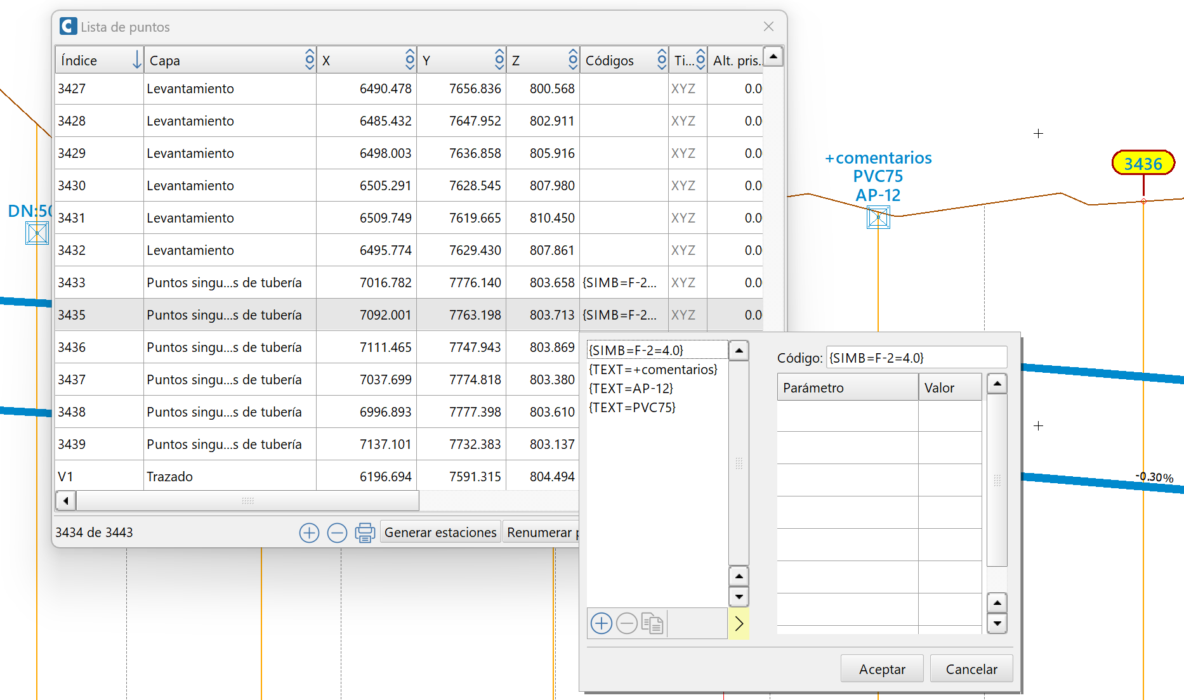Click the add point plus icon

[309, 533]
